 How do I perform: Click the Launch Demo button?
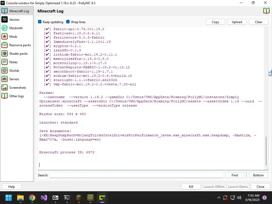(x=238, y=187)
